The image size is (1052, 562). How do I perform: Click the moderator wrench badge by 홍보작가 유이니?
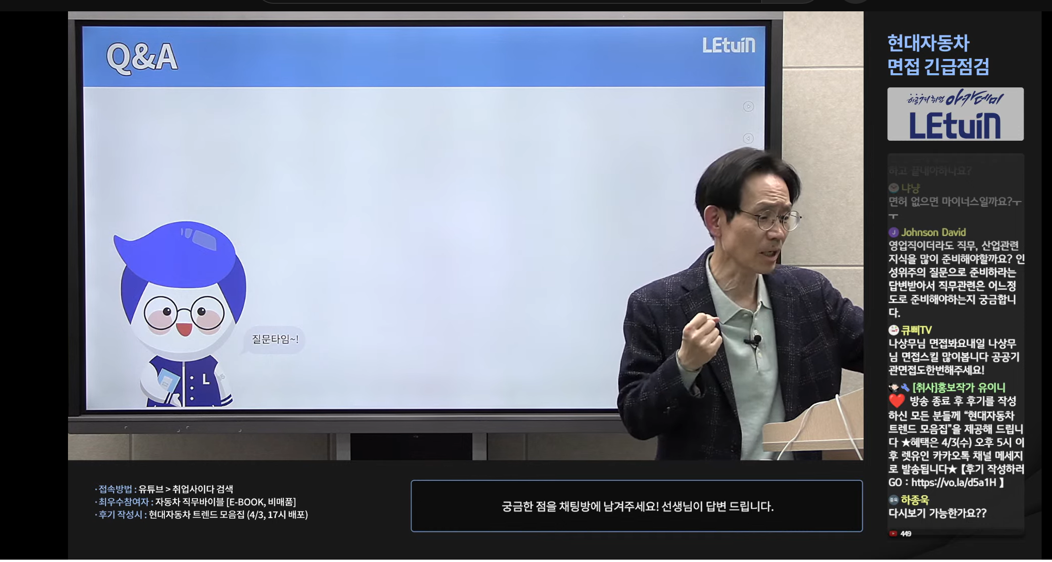point(905,388)
